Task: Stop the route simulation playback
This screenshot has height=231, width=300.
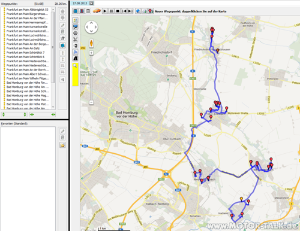Action: pyautogui.click(x=118, y=11)
